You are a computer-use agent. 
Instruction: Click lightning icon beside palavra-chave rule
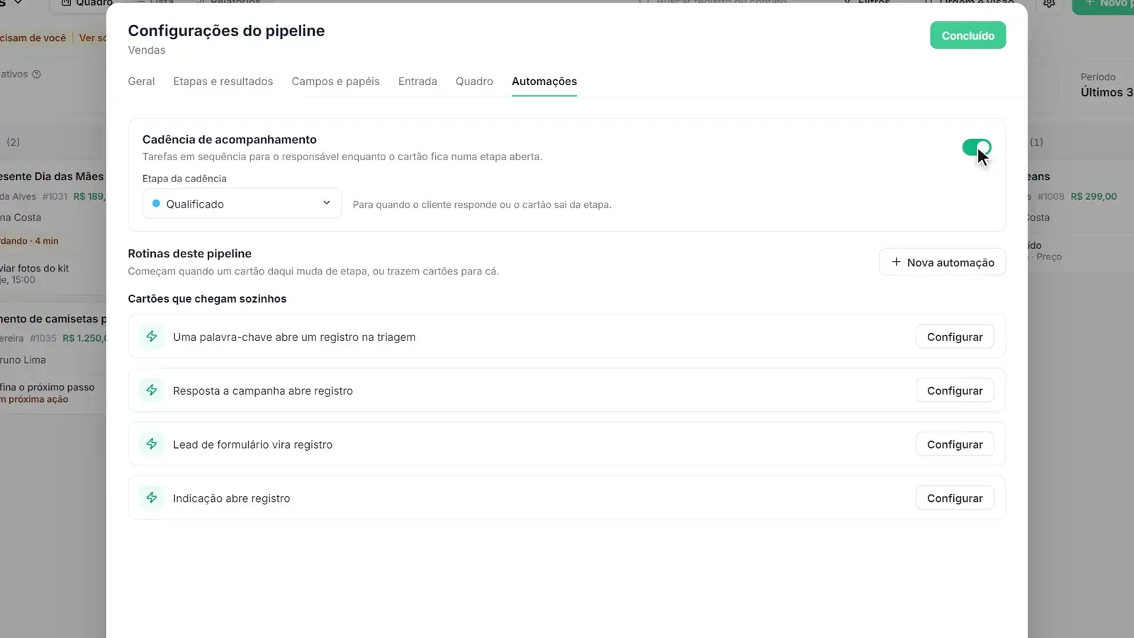(x=152, y=336)
